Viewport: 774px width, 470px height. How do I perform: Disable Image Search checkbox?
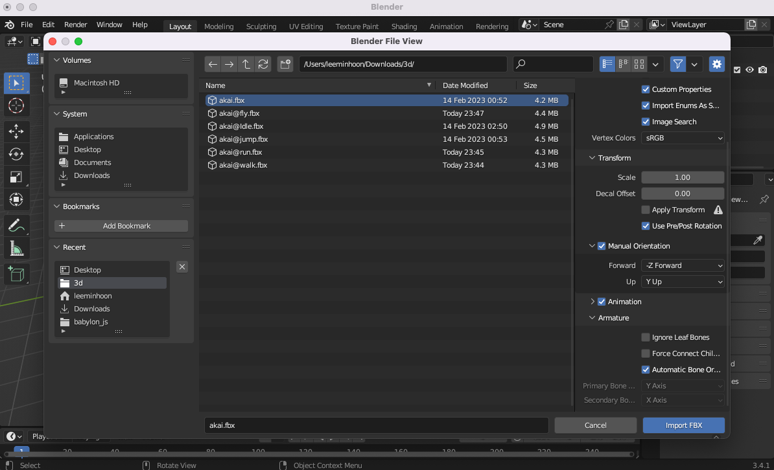point(645,122)
